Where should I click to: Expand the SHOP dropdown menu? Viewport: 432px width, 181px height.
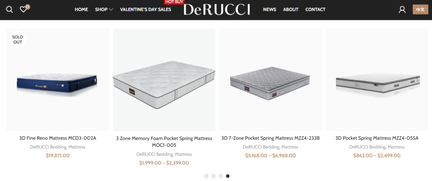pos(104,10)
